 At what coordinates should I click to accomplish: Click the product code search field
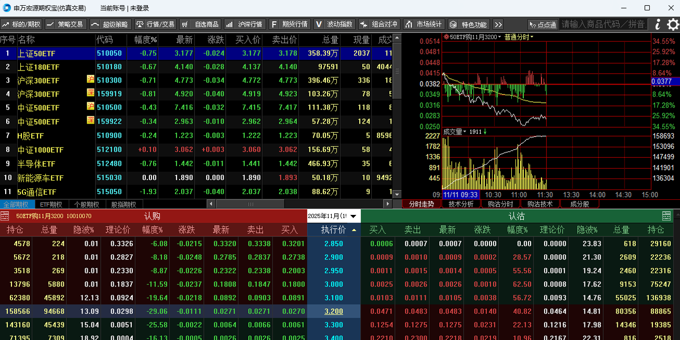(603, 24)
